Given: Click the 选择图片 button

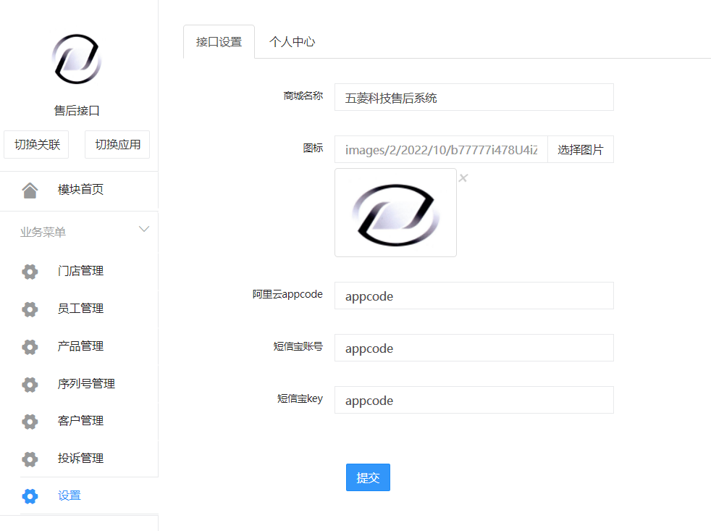Looking at the screenshot, I should coord(581,149).
